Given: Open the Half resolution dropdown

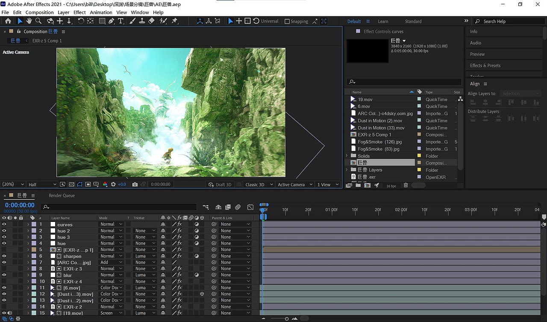Looking at the screenshot, I should point(42,184).
